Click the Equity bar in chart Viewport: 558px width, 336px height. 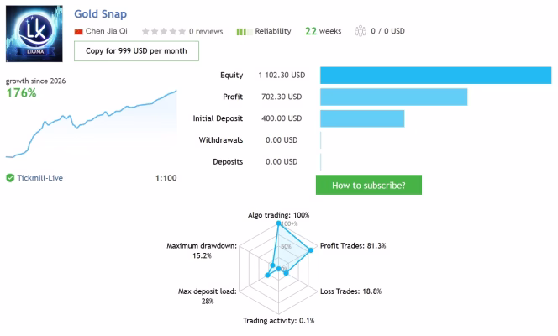click(435, 76)
